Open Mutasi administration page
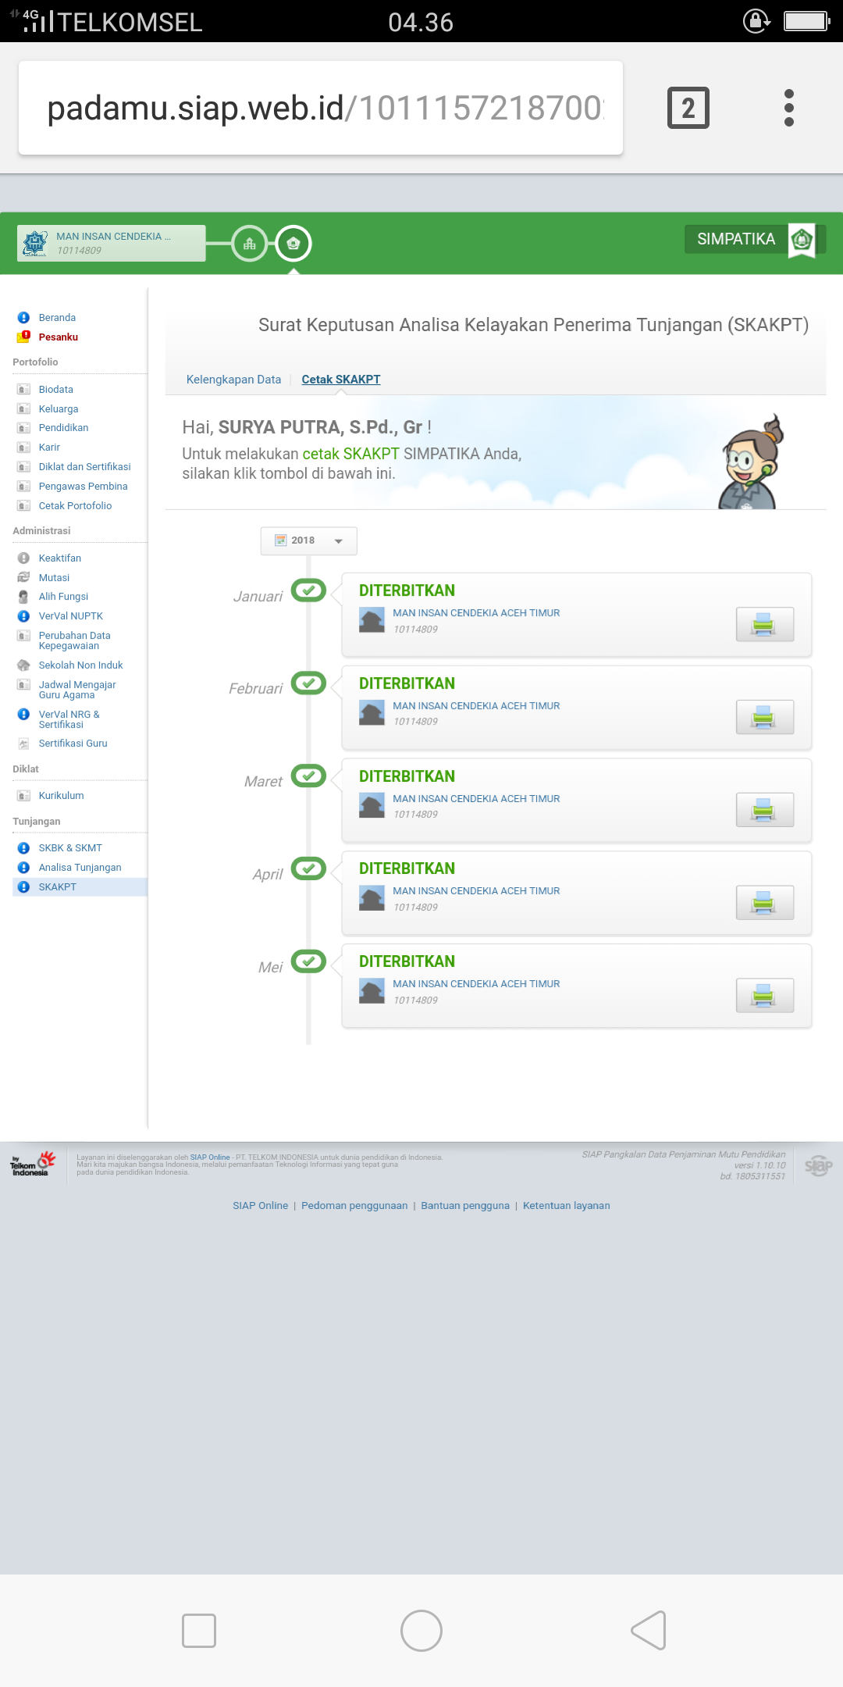The width and height of the screenshot is (843, 1687). pos(54,578)
